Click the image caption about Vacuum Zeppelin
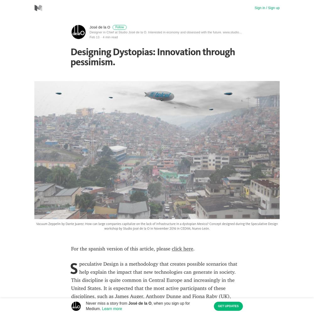 click(x=157, y=226)
